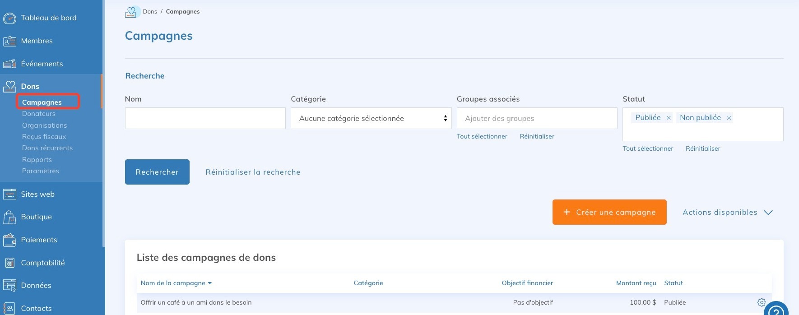Open Événements via its ticket icon

(9, 64)
